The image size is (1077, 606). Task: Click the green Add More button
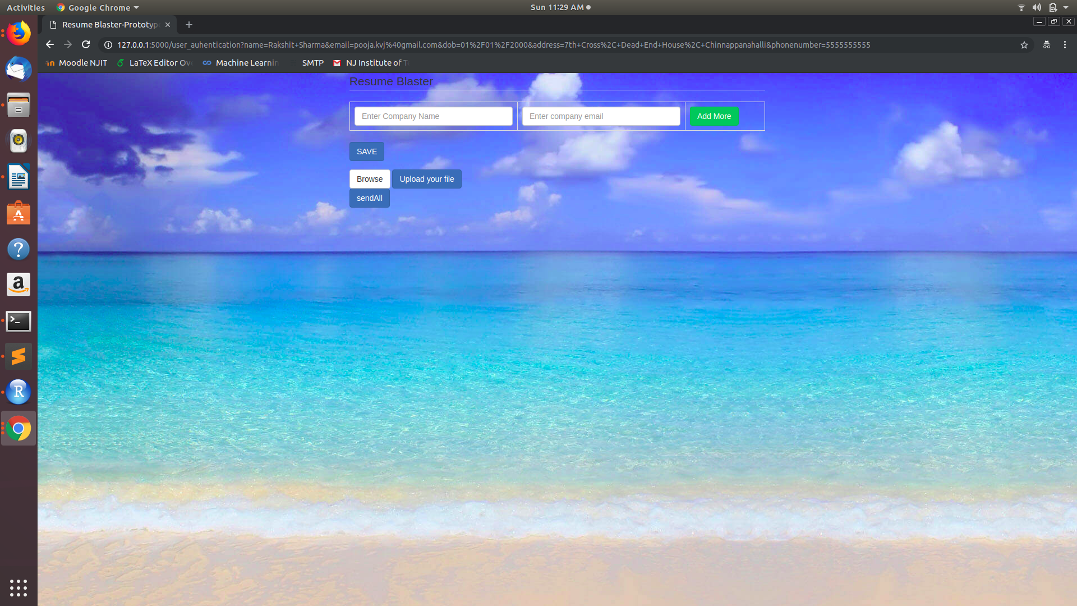[714, 116]
